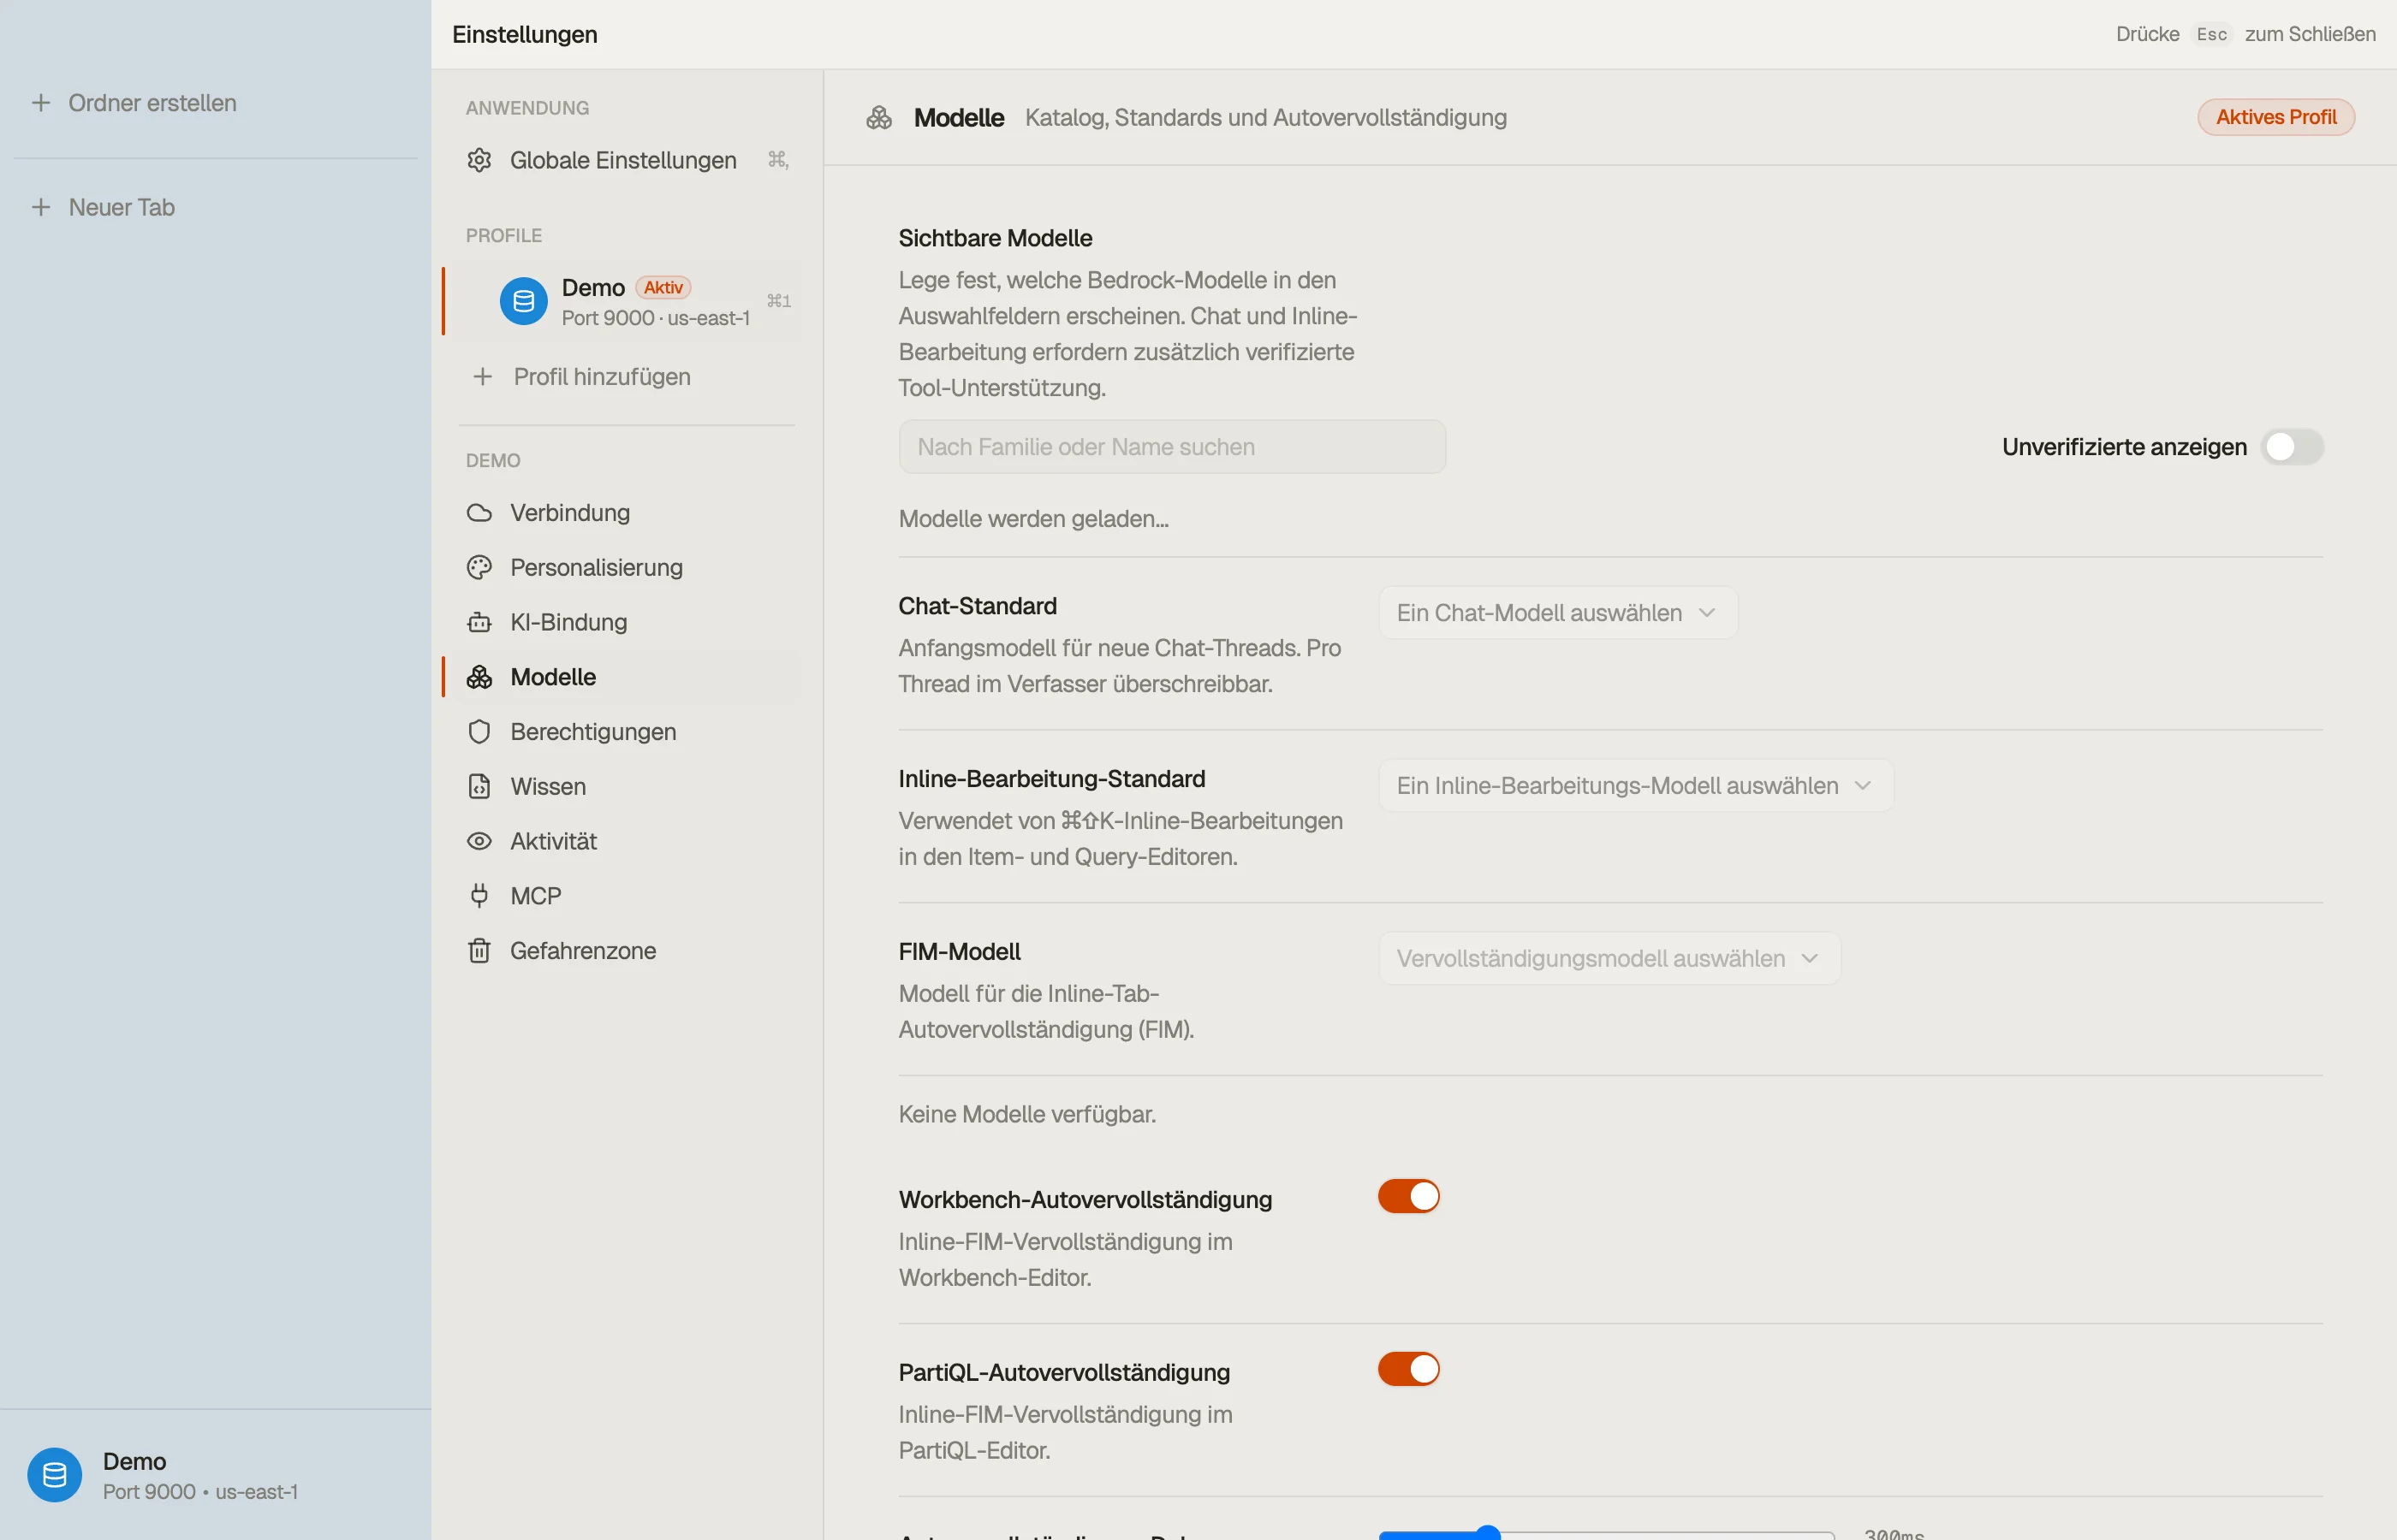Disable PartiQL-Autovervollständigung switch

(x=1408, y=1369)
